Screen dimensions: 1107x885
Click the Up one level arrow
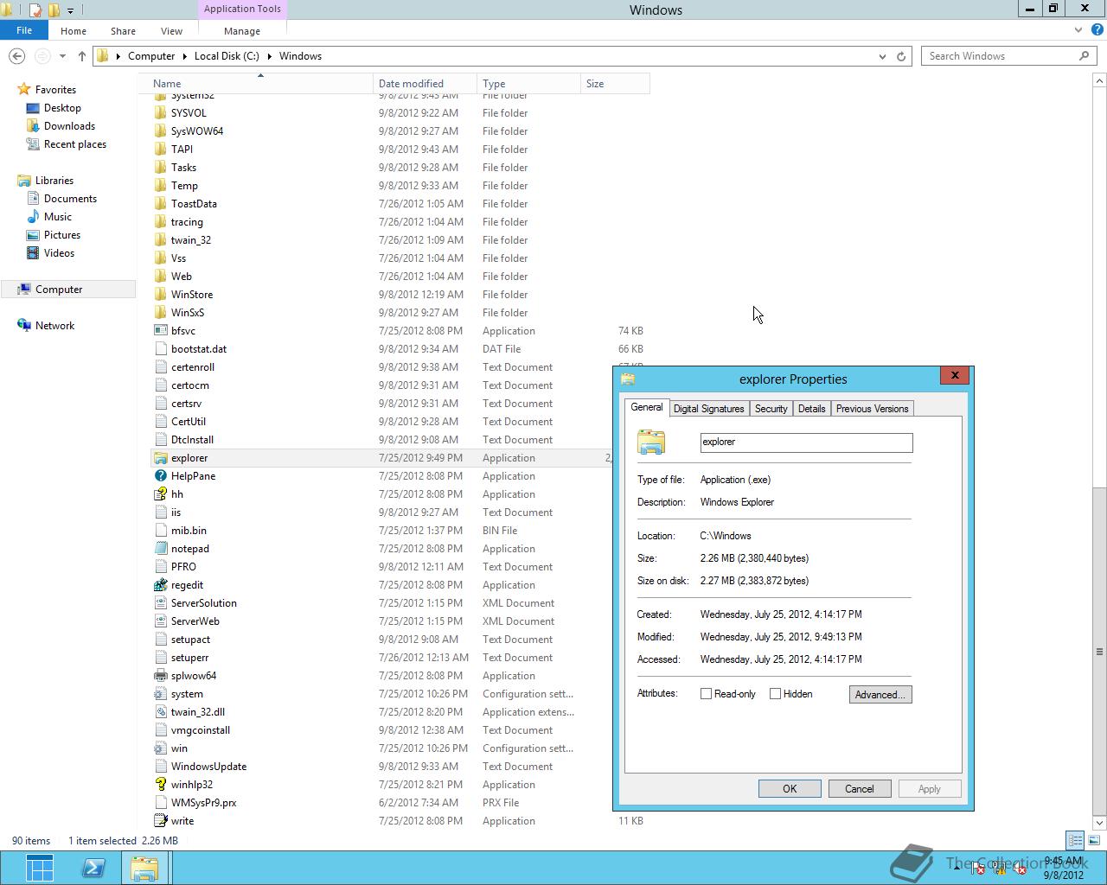pyautogui.click(x=82, y=56)
